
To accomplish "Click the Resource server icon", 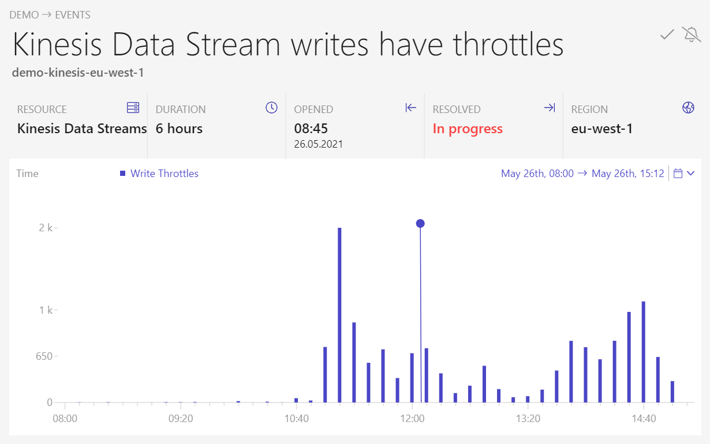I will [x=133, y=108].
